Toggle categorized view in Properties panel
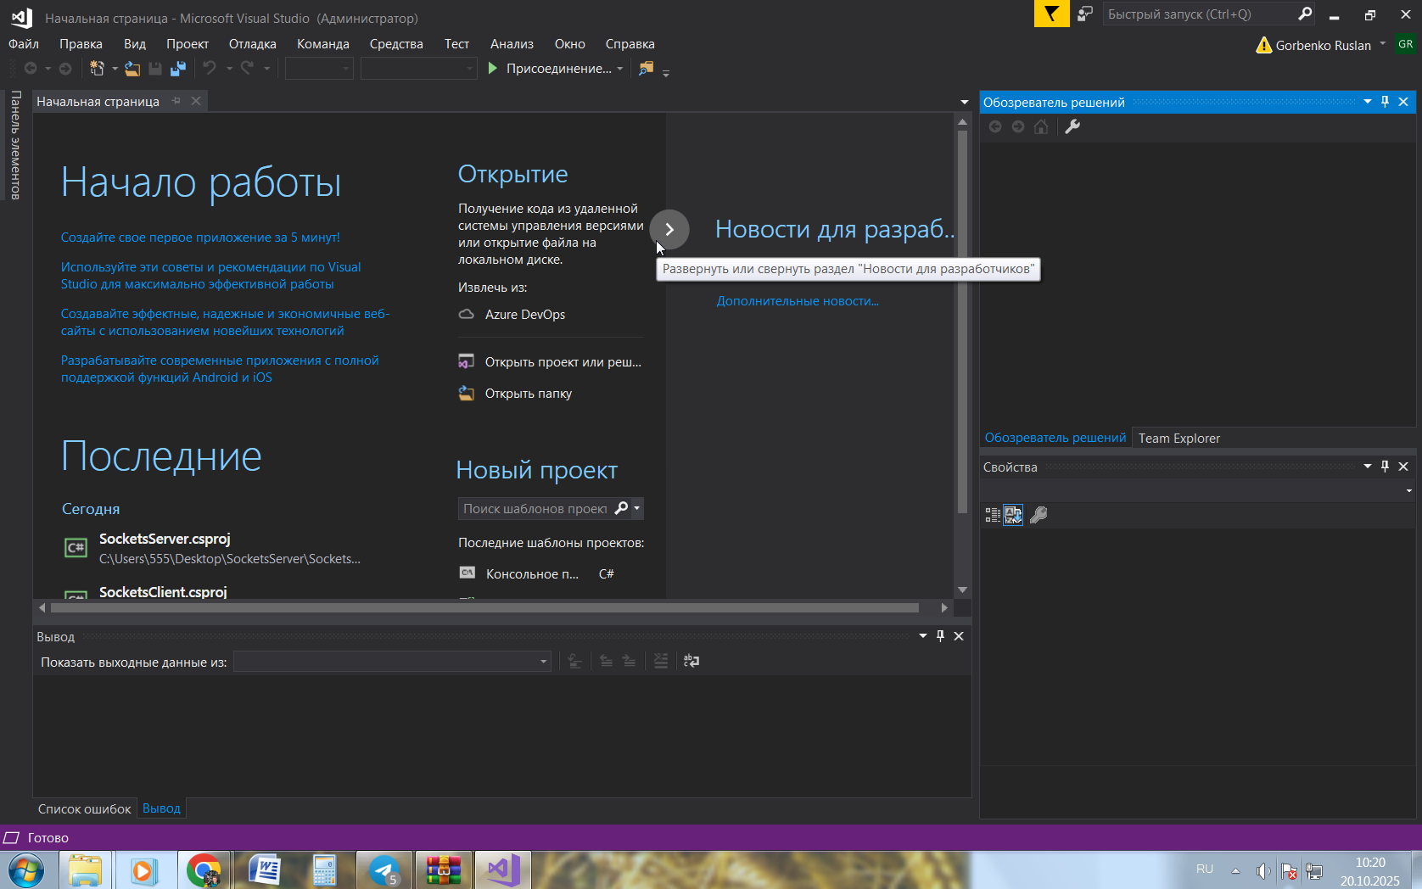The width and height of the screenshot is (1422, 889). coord(992,515)
